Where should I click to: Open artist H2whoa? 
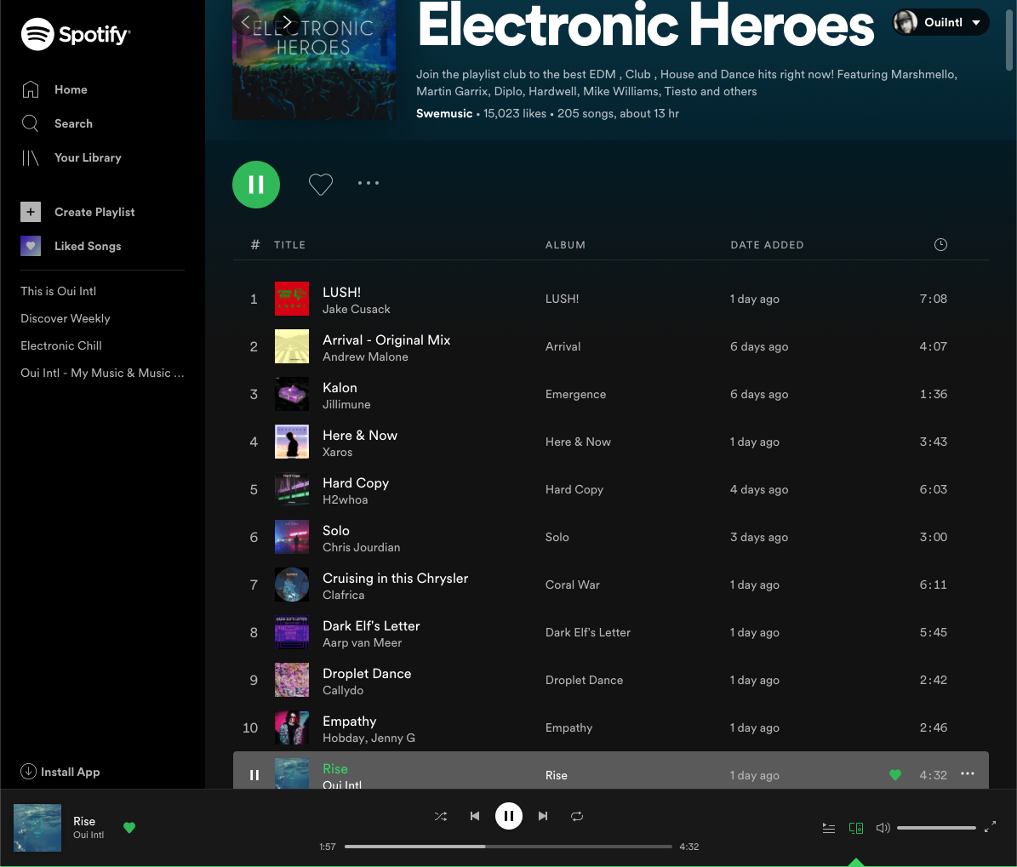point(345,500)
